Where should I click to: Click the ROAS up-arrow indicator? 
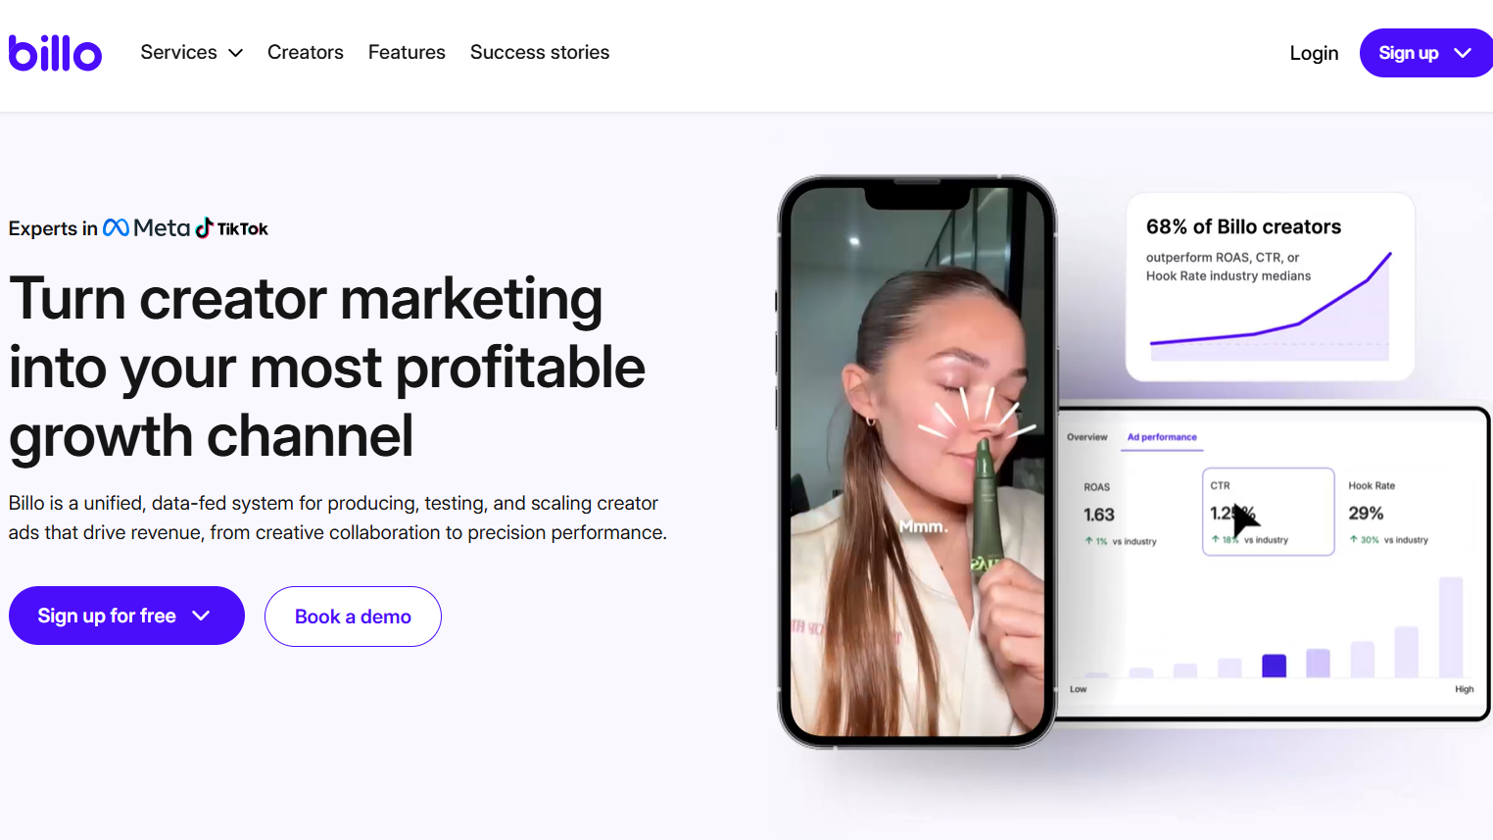tap(1088, 541)
